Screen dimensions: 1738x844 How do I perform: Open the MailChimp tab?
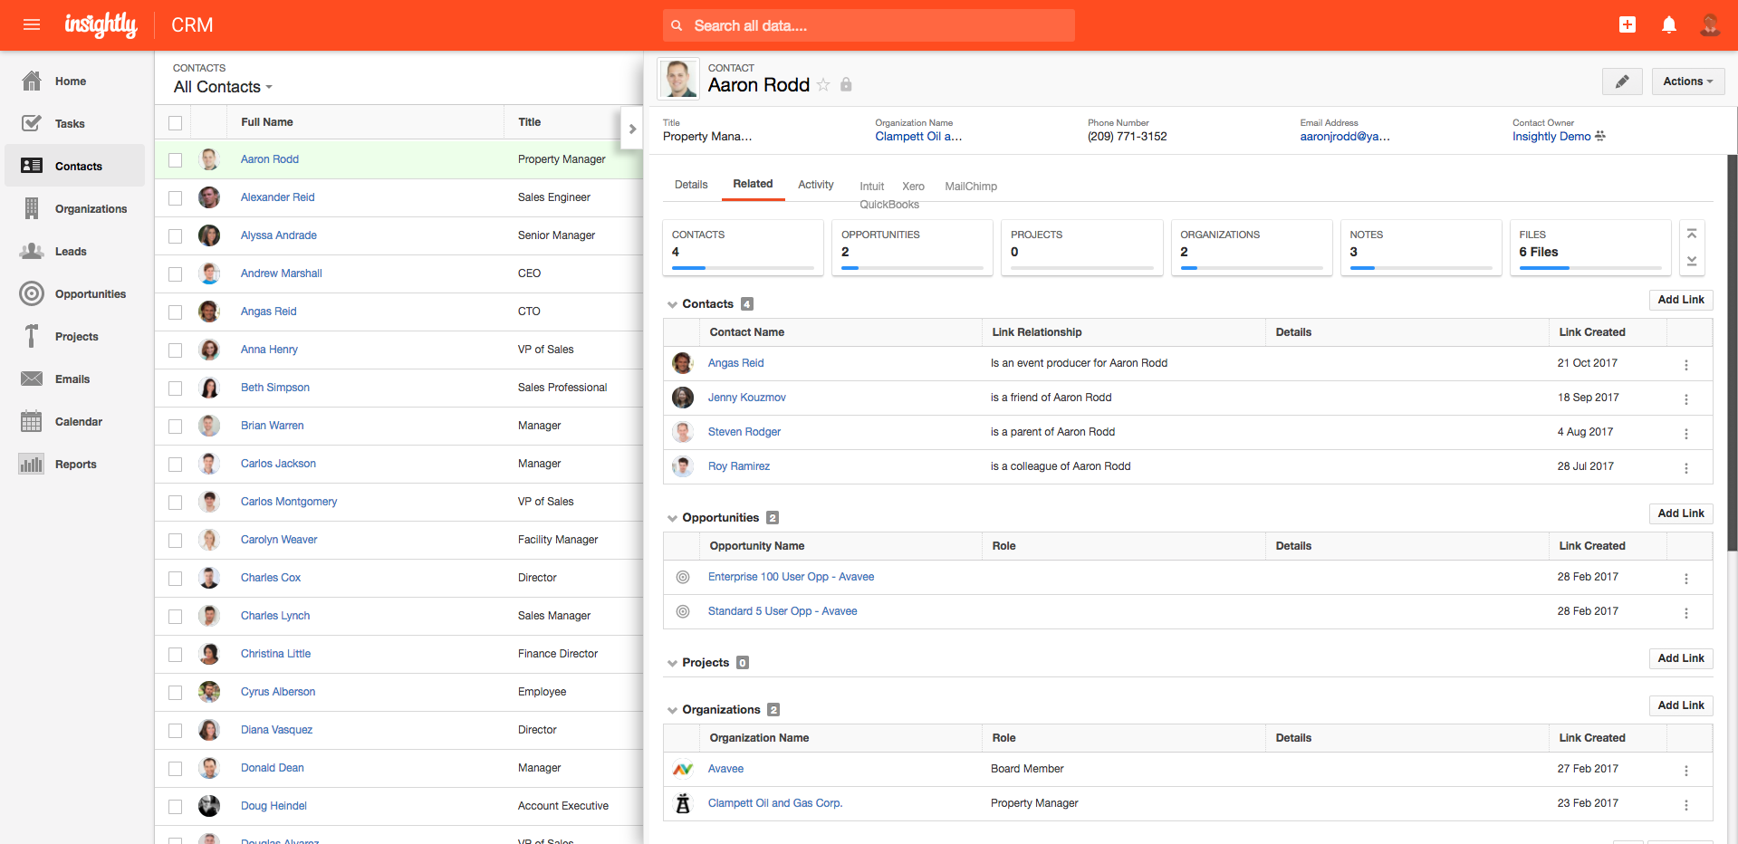coord(970,187)
